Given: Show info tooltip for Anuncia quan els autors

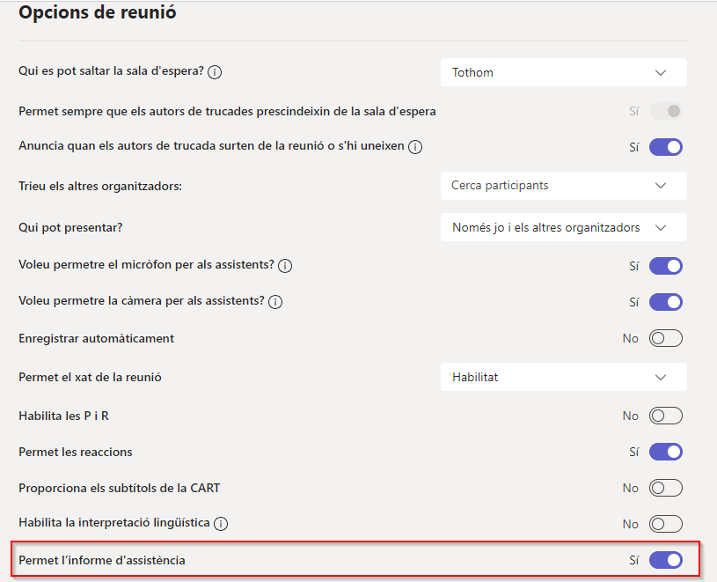Looking at the screenshot, I should (x=414, y=147).
